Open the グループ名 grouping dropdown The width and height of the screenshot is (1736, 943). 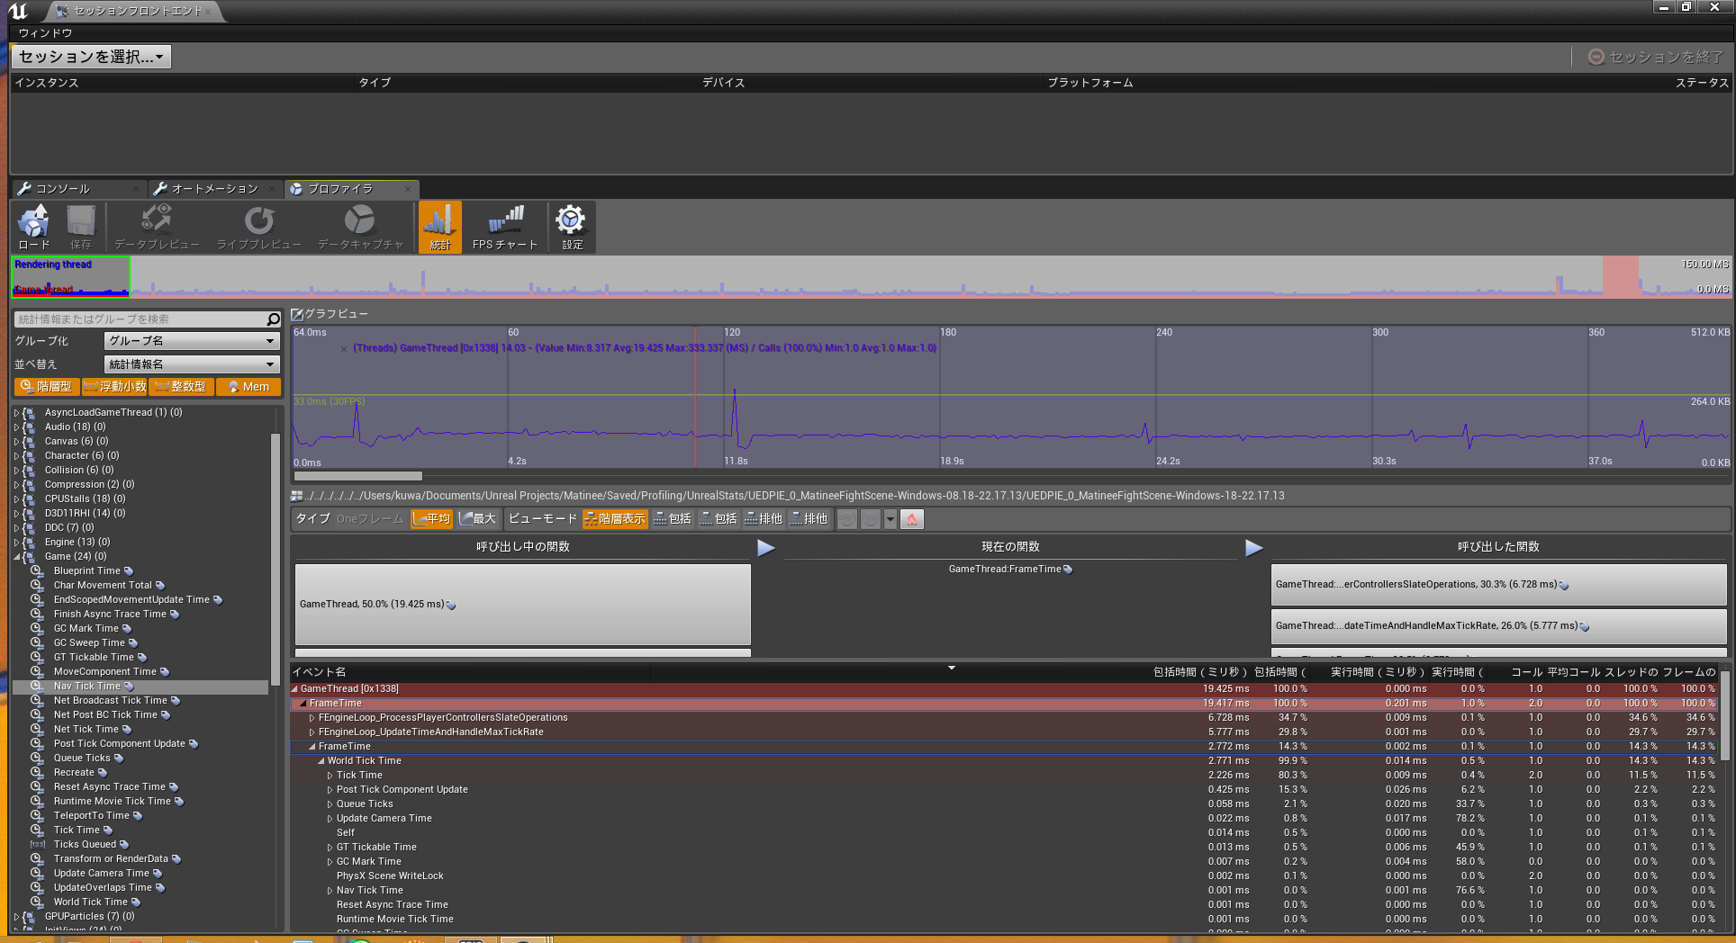[191, 341]
